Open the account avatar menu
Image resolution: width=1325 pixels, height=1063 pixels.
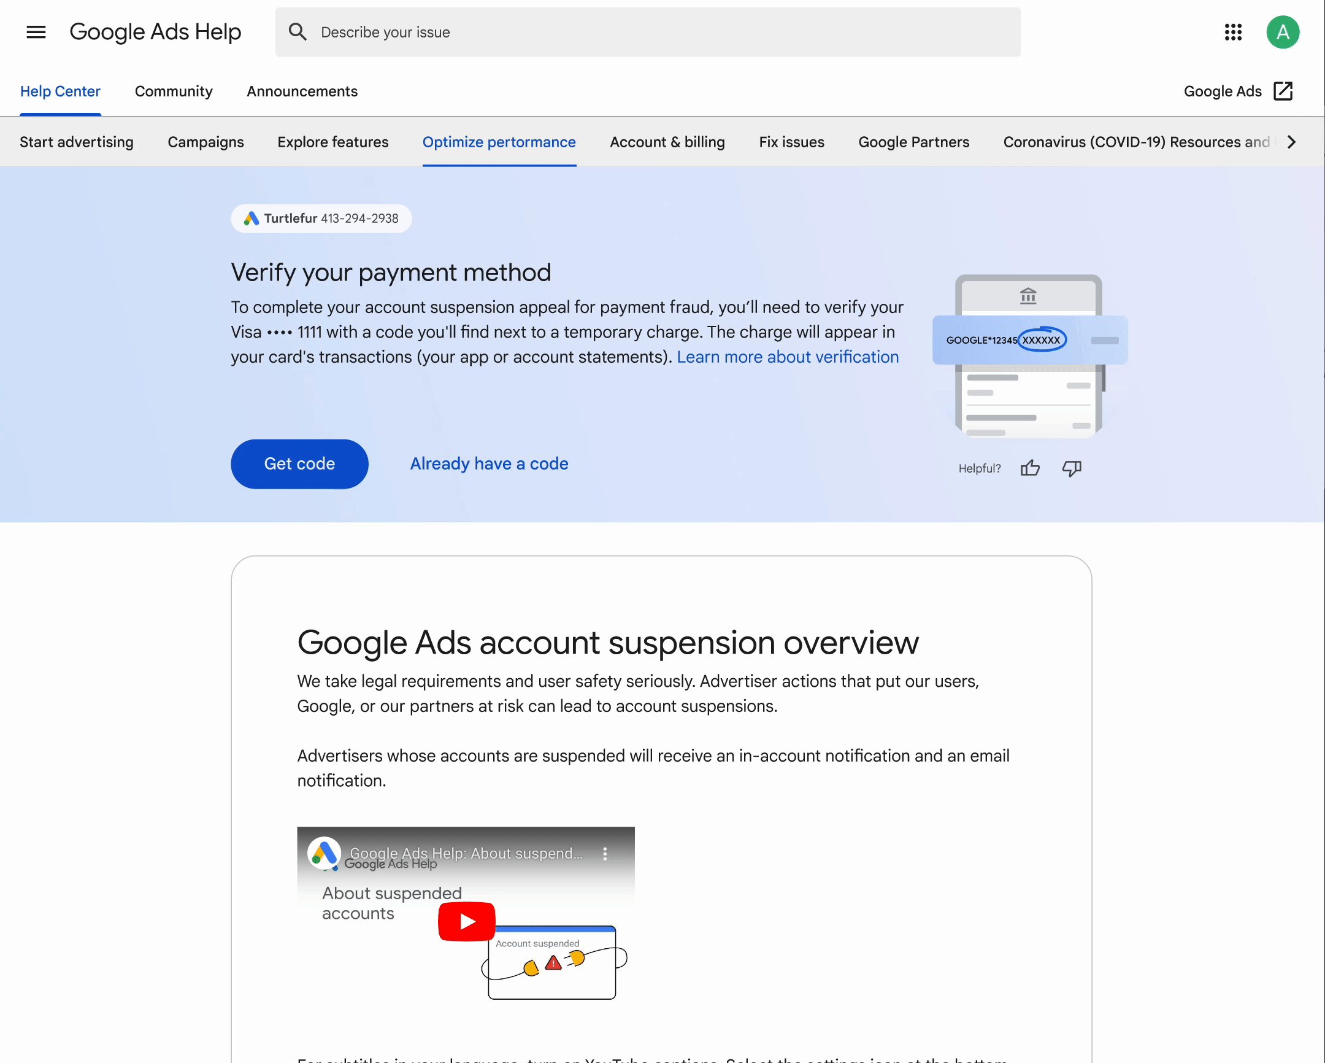pyautogui.click(x=1283, y=32)
